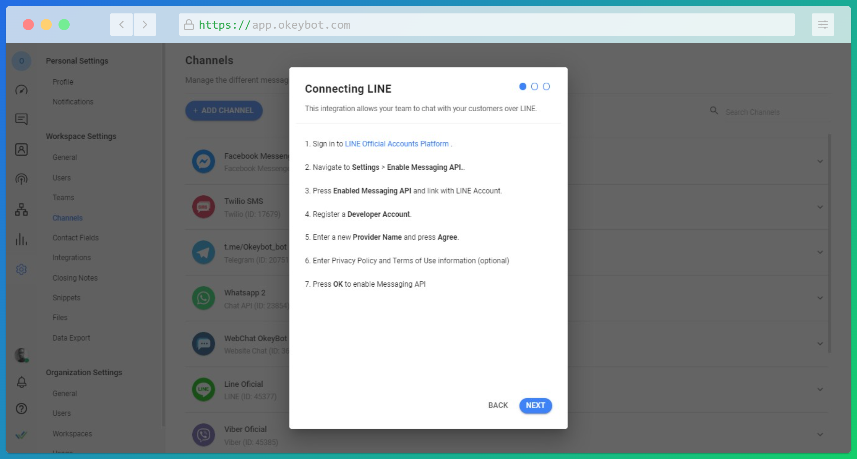
Task: Go forward with the browser forward arrow
Action: [x=145, y=25]
